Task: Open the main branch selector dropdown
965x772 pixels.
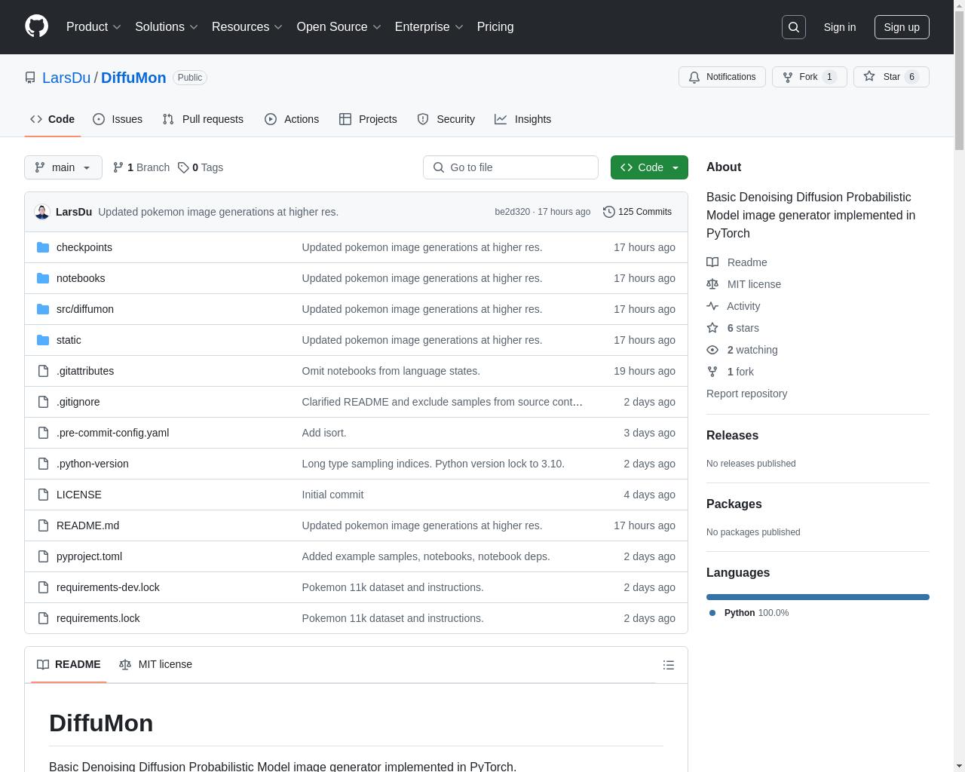Action: [x=63, y=167]
